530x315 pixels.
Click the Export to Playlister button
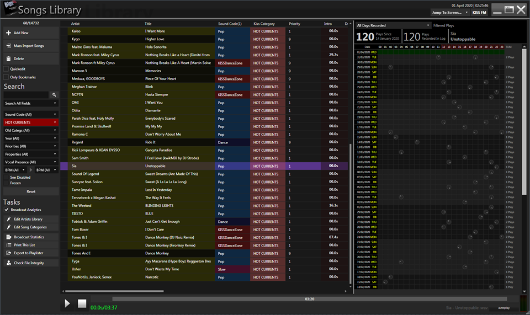tap(31, 253)
